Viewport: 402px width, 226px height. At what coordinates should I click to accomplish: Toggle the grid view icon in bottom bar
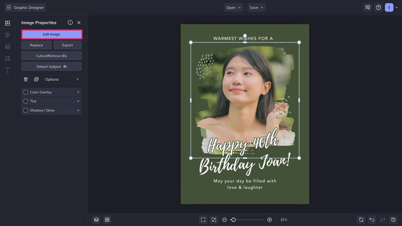click(x=107, y=220)
